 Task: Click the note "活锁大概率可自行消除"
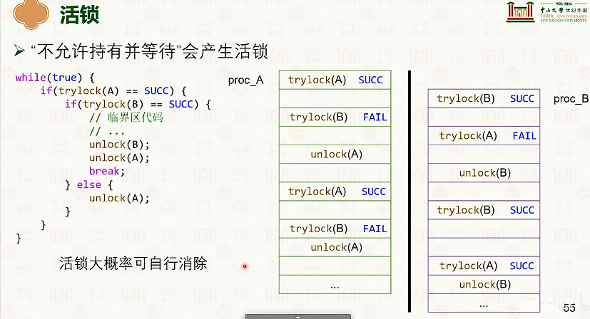[x=133, y=263]
